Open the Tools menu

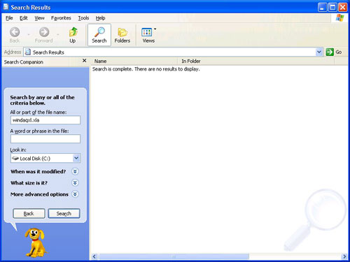coord(83,18)
